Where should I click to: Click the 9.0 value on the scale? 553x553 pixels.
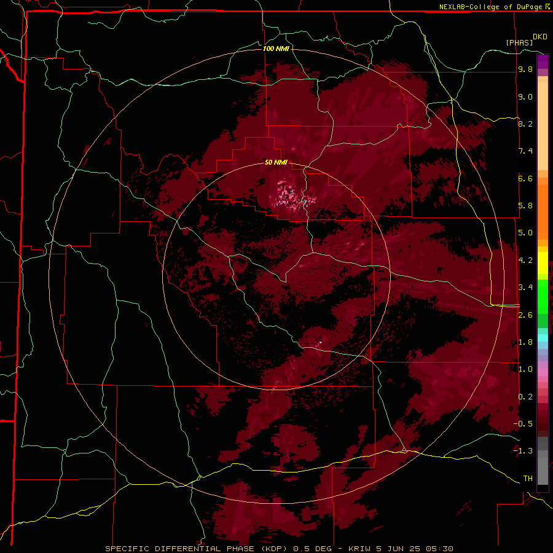[525, 96]
